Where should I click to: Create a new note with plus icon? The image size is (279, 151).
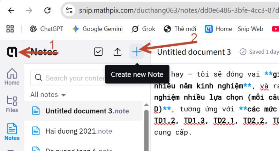click(x=137, y=52)
